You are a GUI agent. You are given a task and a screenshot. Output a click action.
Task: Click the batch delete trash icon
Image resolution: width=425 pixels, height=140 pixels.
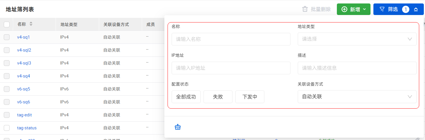pyautogui.click(x=305, y=9)
